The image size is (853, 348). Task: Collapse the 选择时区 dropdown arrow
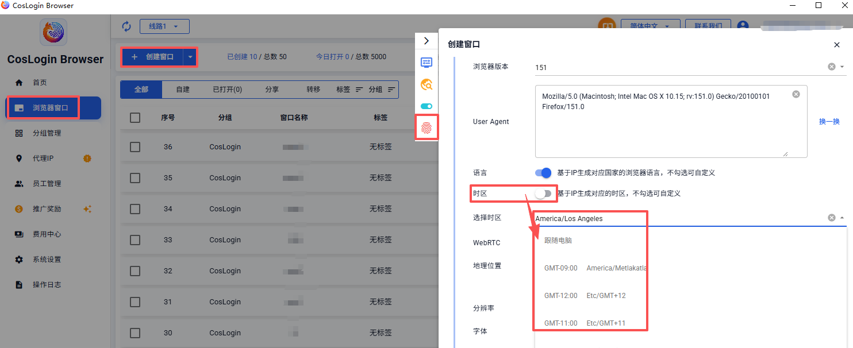click(x=842, y=218)
